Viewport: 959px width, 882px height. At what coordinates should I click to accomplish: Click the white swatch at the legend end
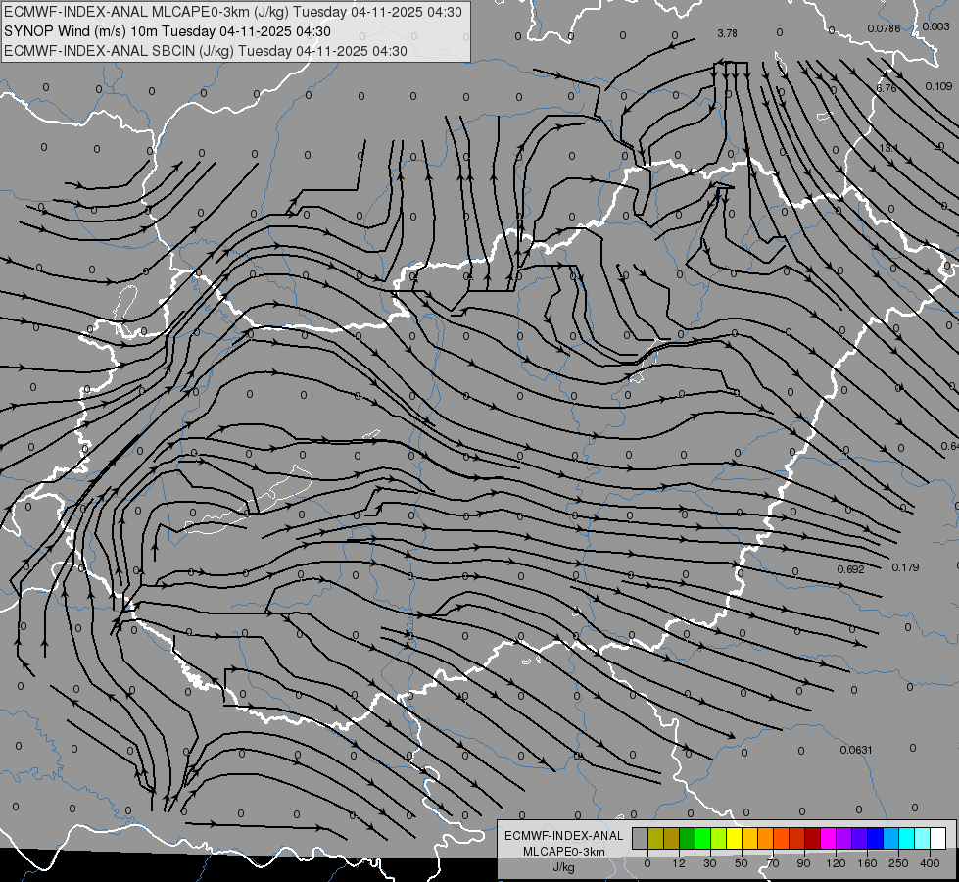click(x=938, y=838)
